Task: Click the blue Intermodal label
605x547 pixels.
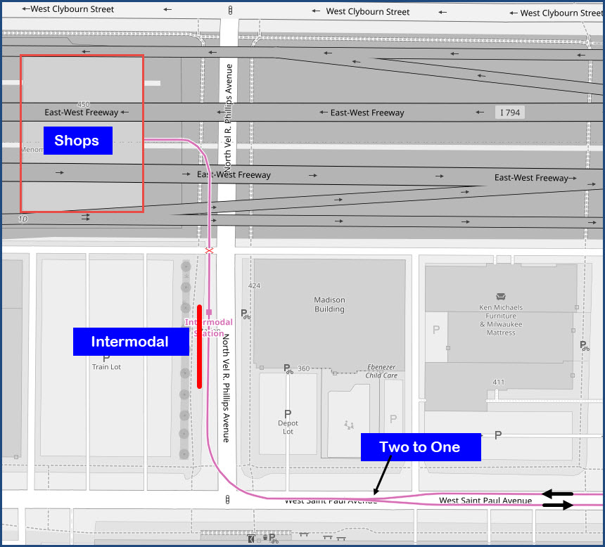Action: click(x=130, y=342)
